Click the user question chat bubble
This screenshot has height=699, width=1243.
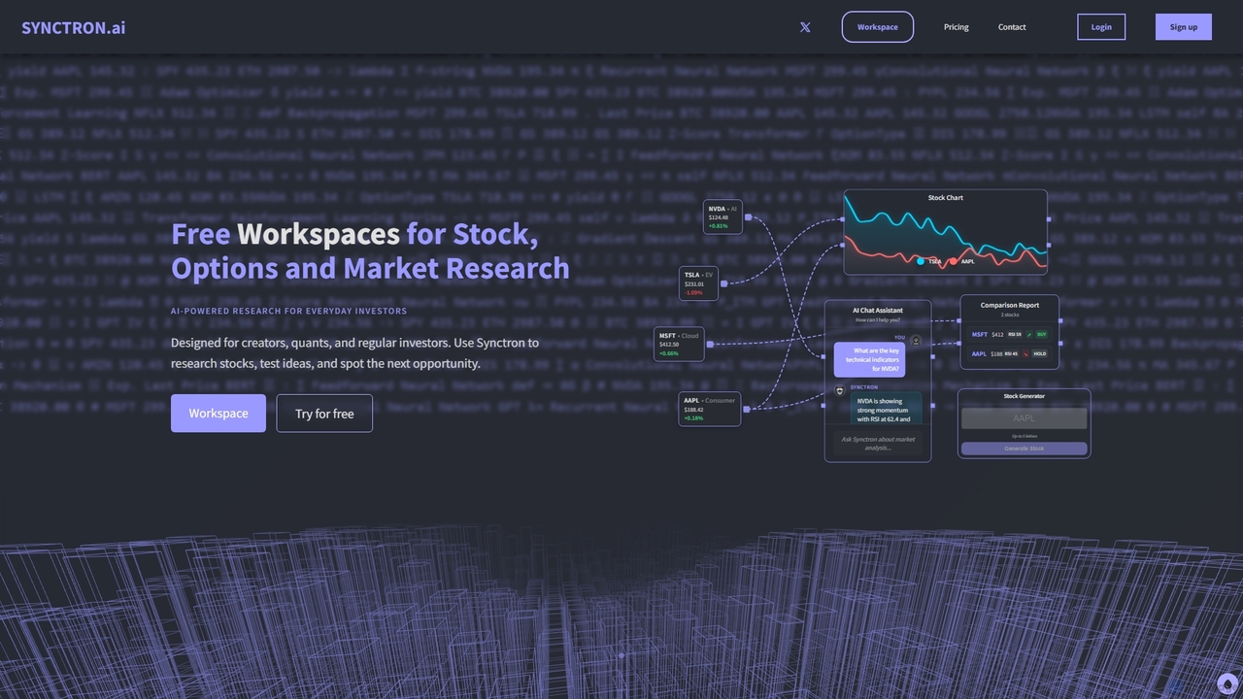point(869,359)
